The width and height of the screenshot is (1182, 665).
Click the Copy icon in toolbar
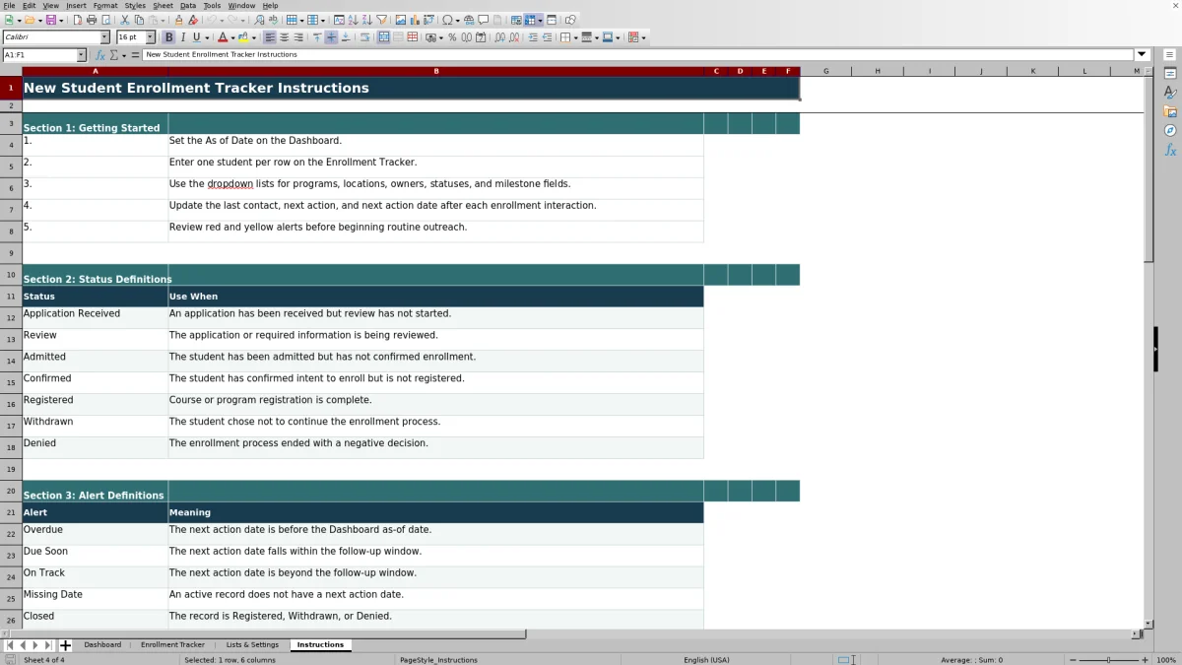(x=139, y=20)
